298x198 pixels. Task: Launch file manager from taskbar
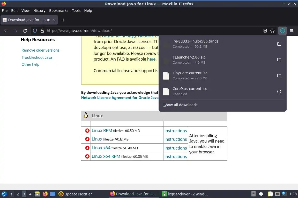point(37,194)
